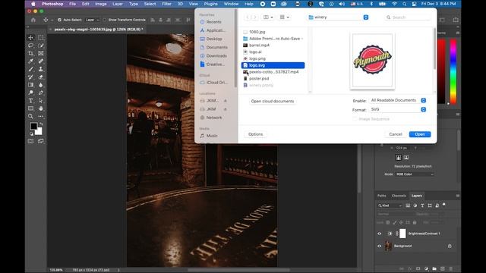
Task: Toggle Image Sequence checkbox in dialog
Action: pos(355,119)
